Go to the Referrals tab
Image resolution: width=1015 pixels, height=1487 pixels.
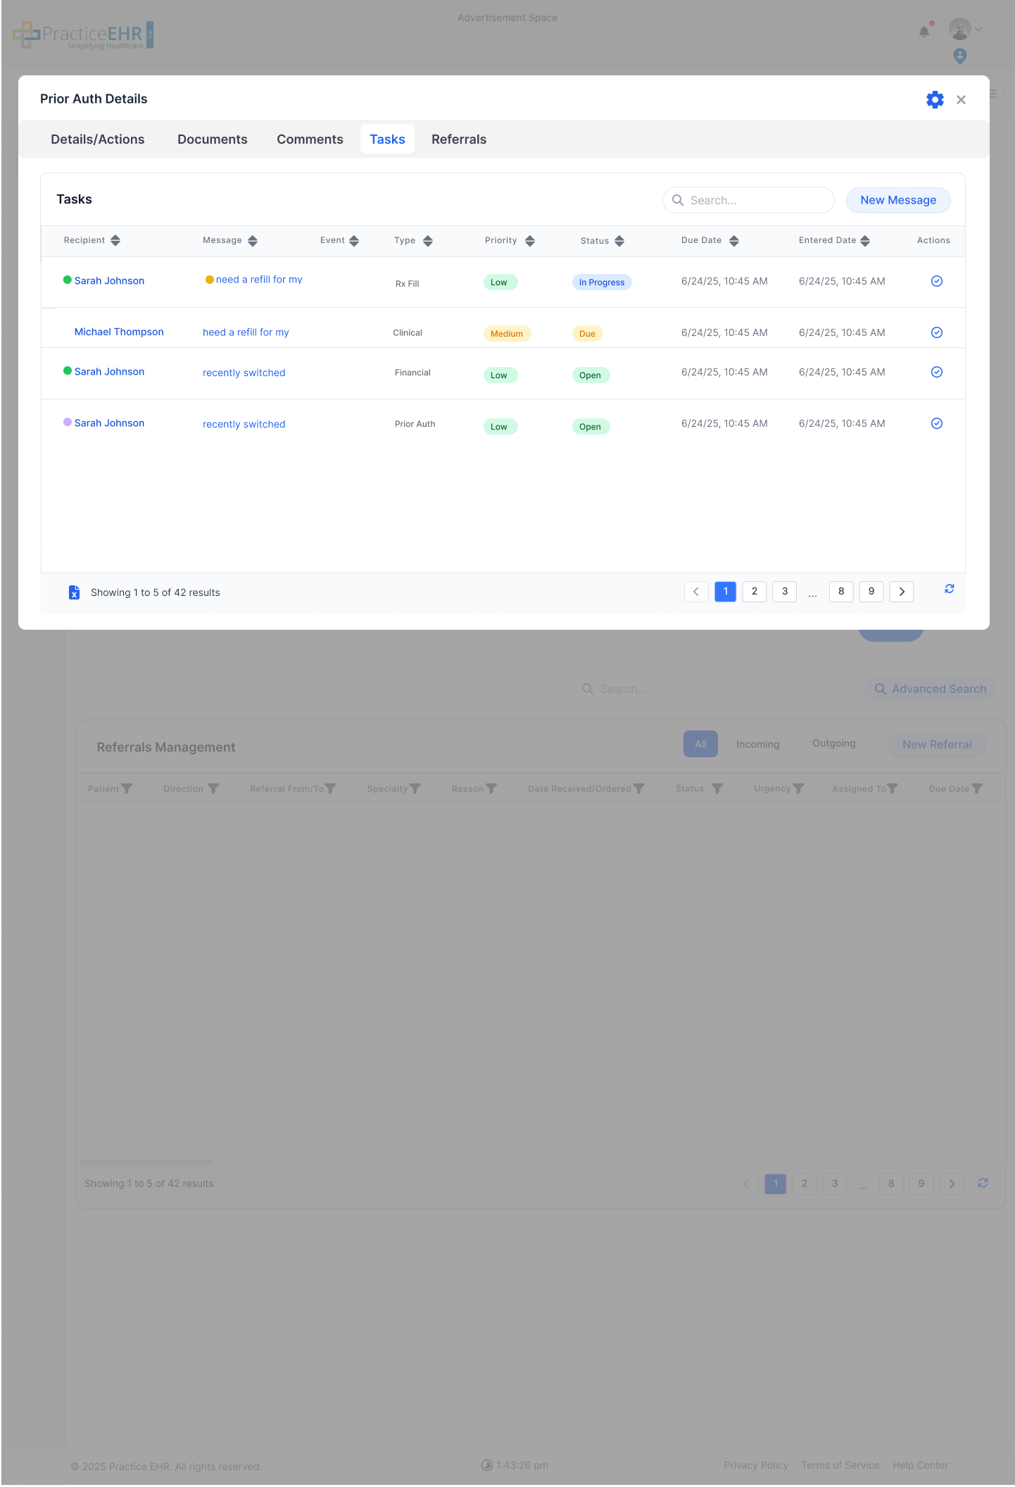[459, 139]
